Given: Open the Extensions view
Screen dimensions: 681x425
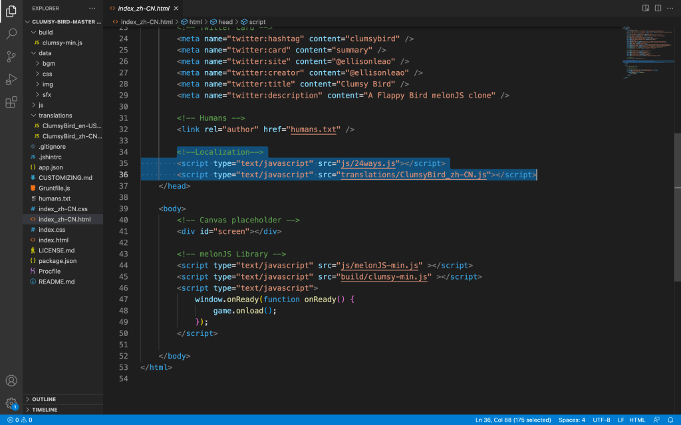Looking at the screenshot, I should point(11,102).
